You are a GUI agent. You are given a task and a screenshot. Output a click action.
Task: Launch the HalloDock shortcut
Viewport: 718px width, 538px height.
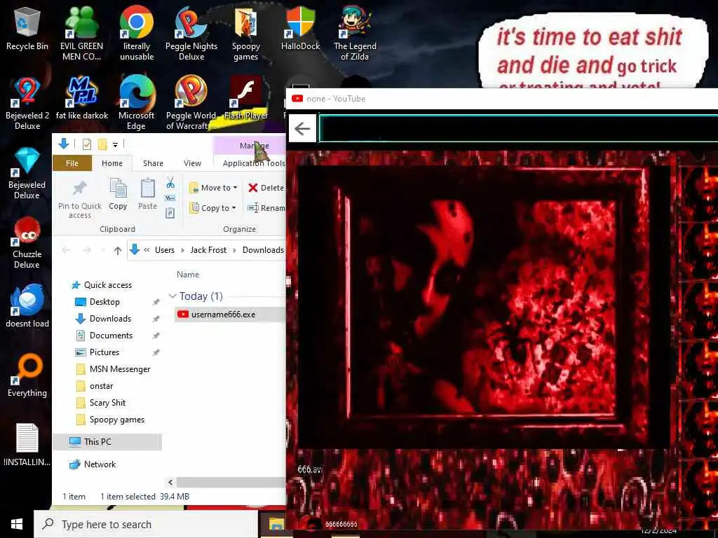[x=300, y=28]
